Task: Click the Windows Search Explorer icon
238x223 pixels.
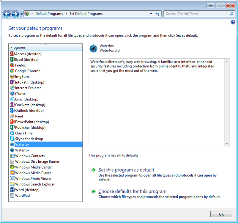Action: coord(12,184)
